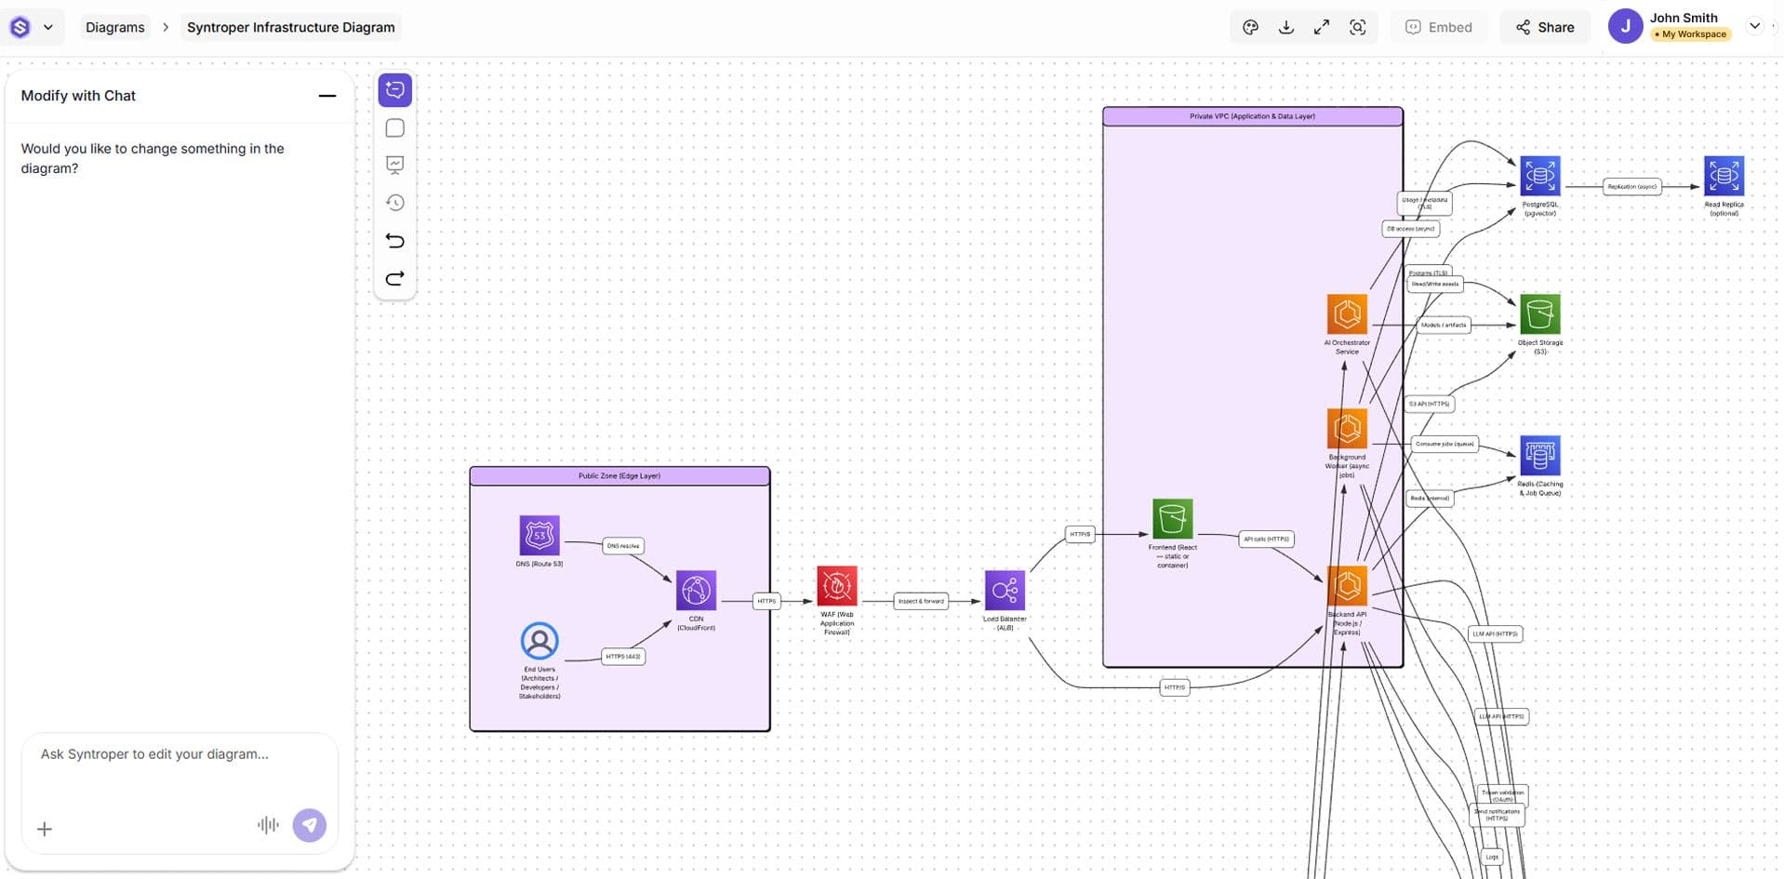Click the redo arrow
Image resolution: width=1784 pixels, height=879 pixels.
tap(394, 278)
